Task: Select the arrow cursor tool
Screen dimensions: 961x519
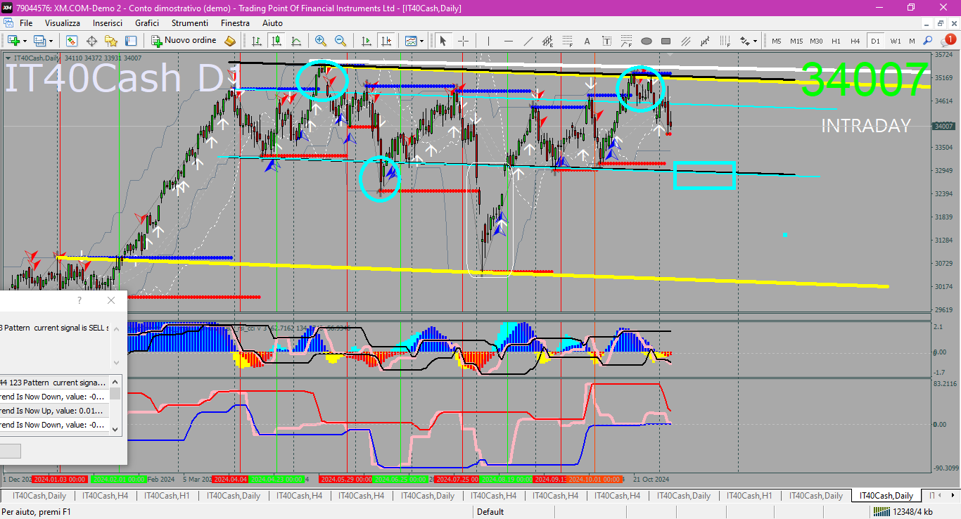Action: point(443,41)
